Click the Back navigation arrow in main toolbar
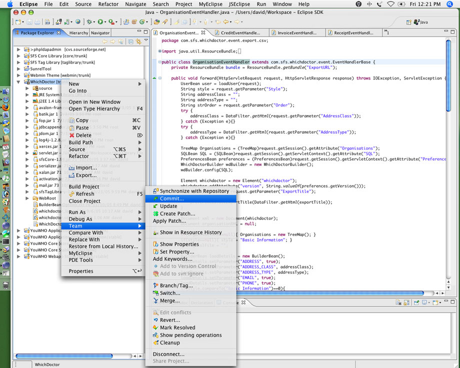Screen dimensions: 460x368 (x=226, y=21)
